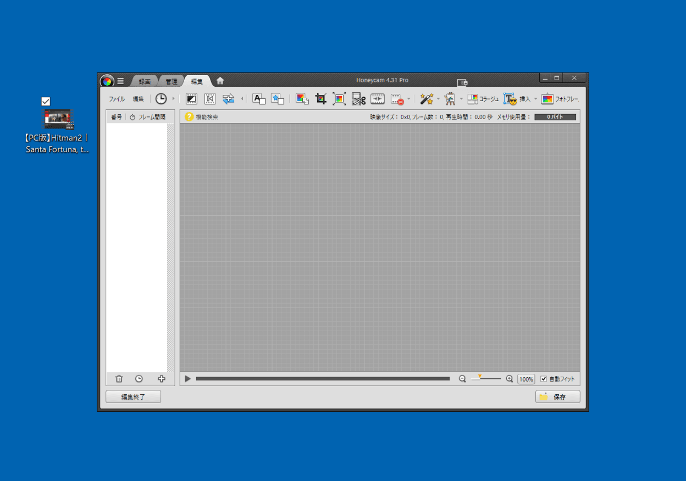Open the 挿入 dropdown arrow
686x481 pixels.
(x=535, y=99)
